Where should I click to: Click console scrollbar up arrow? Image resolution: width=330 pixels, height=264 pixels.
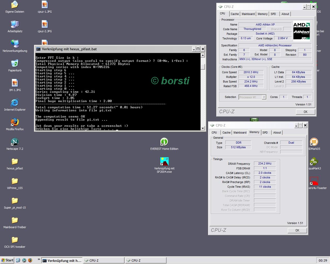pos(203,55)
